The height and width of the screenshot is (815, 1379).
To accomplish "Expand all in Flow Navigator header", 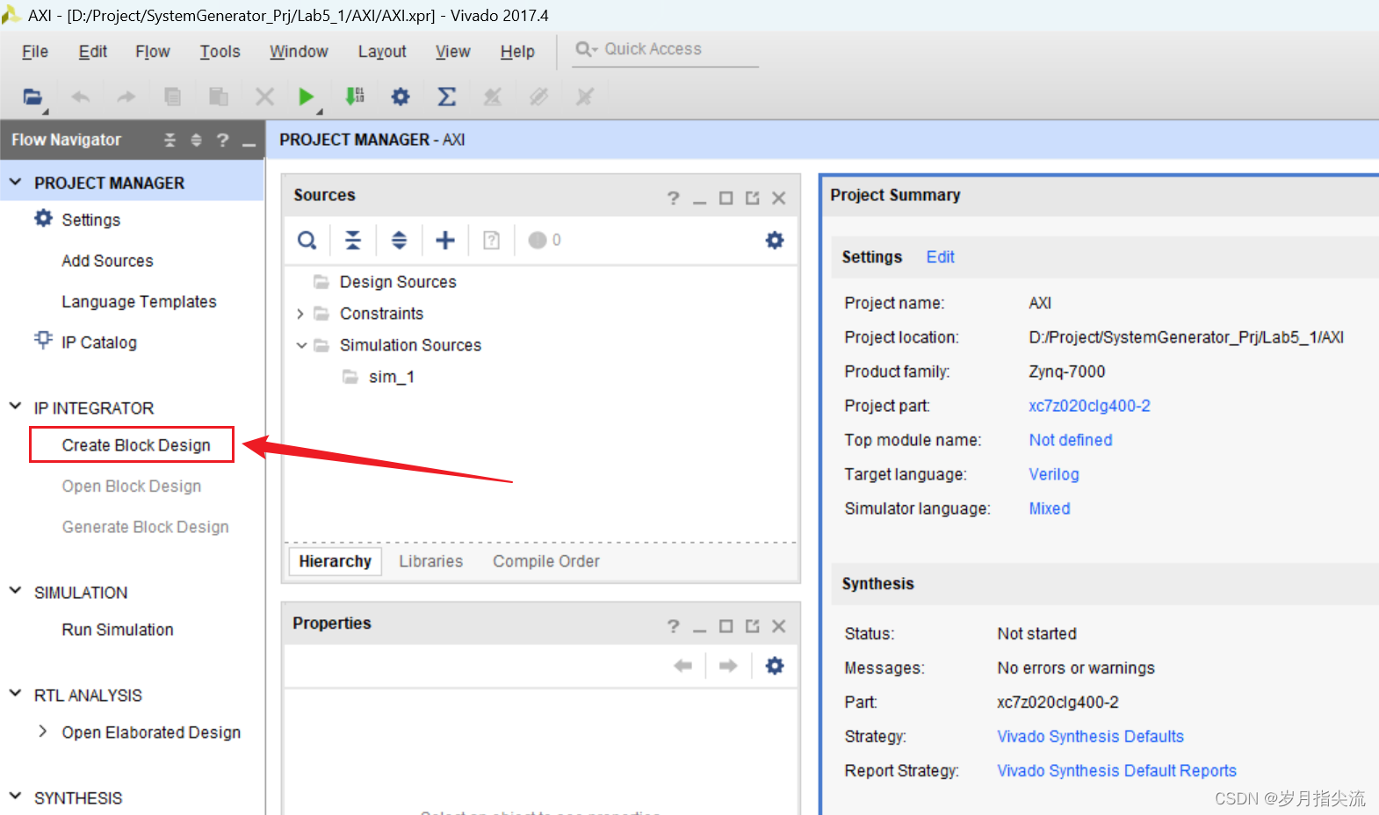I will click(197, 140).
